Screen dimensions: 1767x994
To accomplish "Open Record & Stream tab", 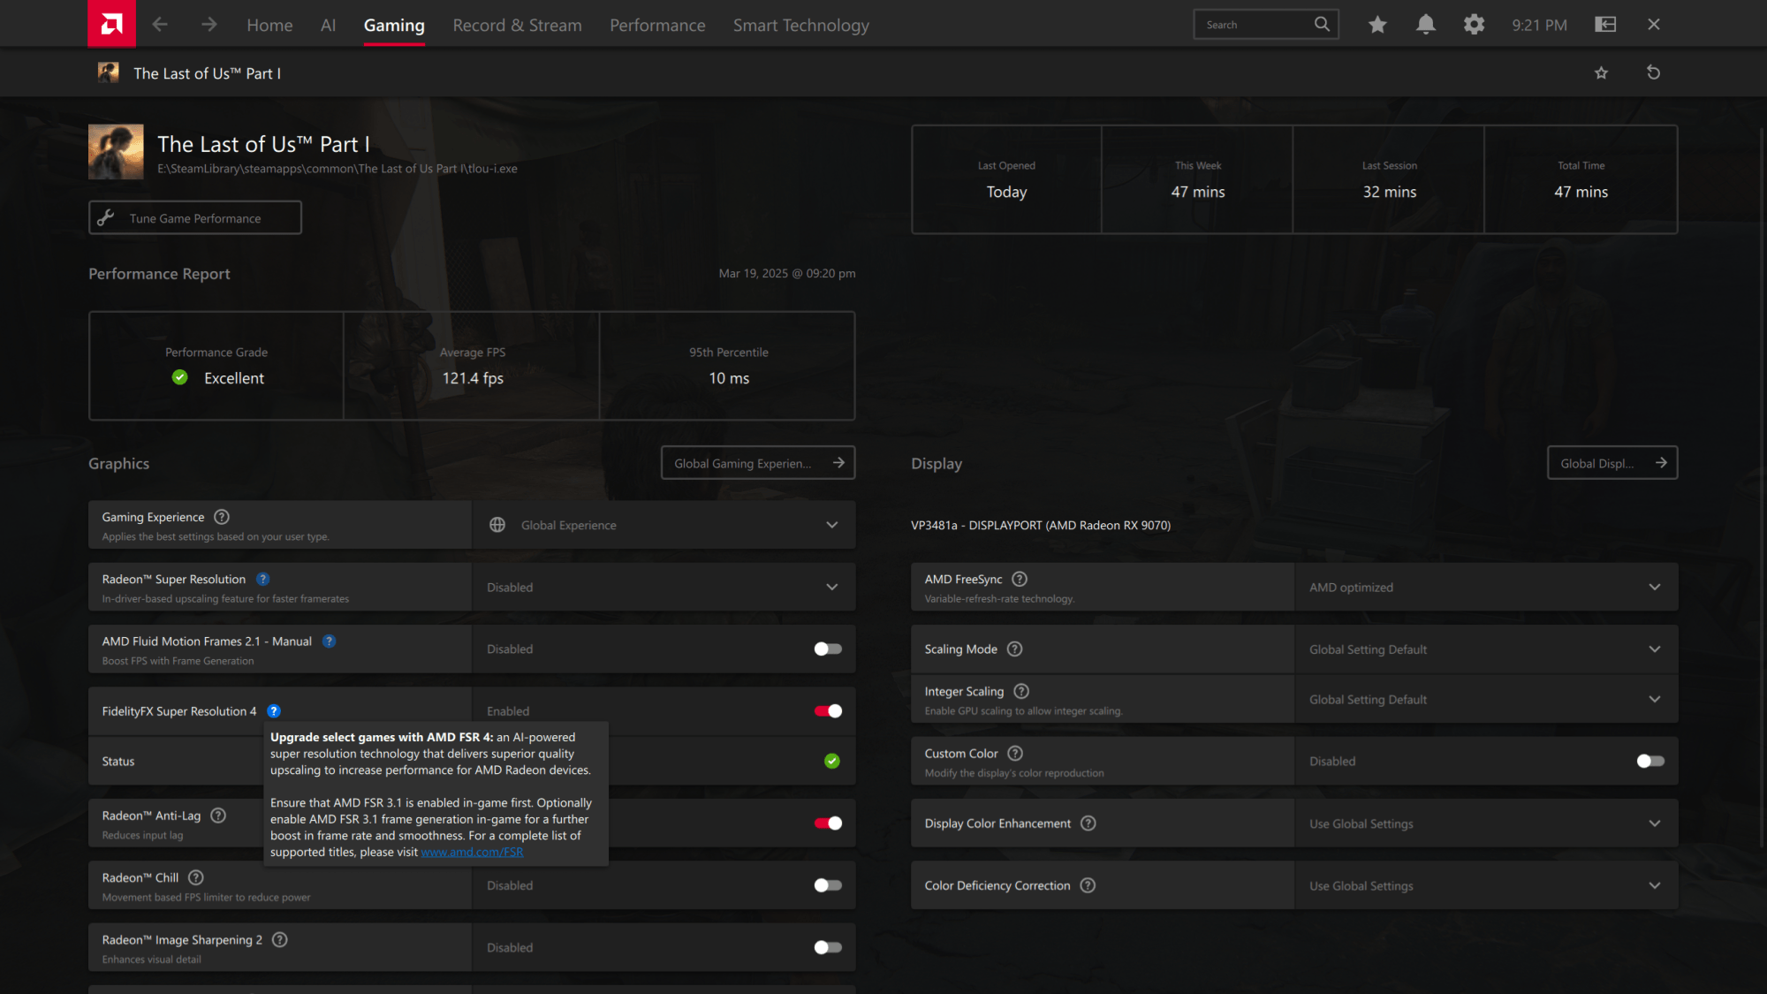I will [517, 25].
